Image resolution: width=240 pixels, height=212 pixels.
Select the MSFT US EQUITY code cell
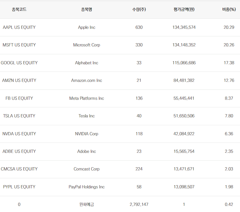click(19, 45)
